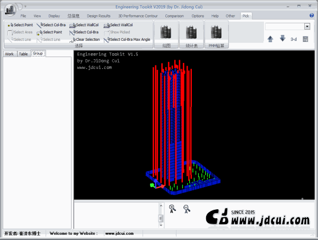The image size is (318, 240).
Task: Click the blue help question mark icon
Action: pos(312,15)
